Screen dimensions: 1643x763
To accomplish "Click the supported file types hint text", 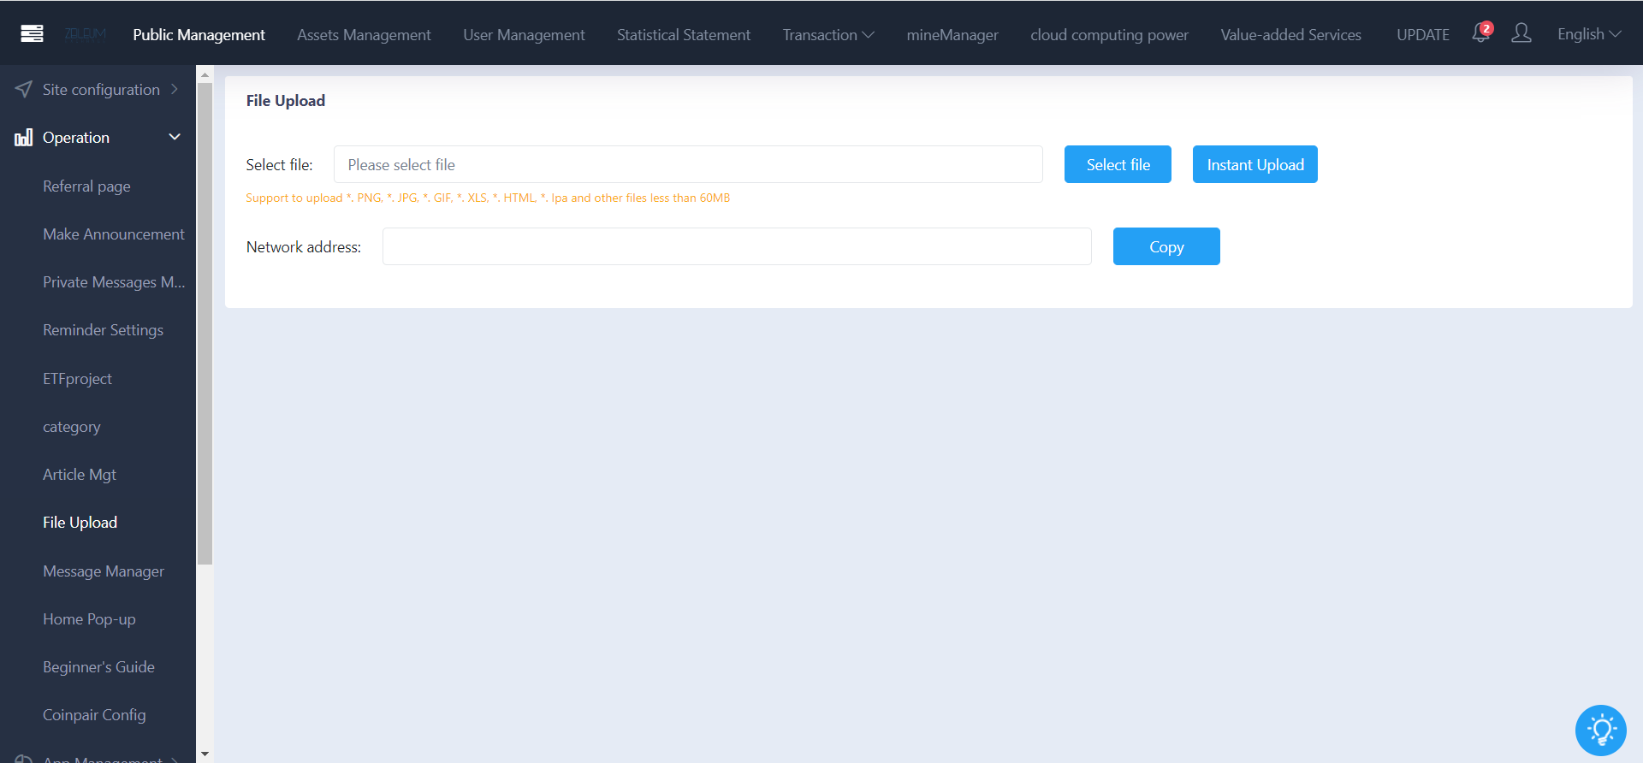I will [488, 198].
